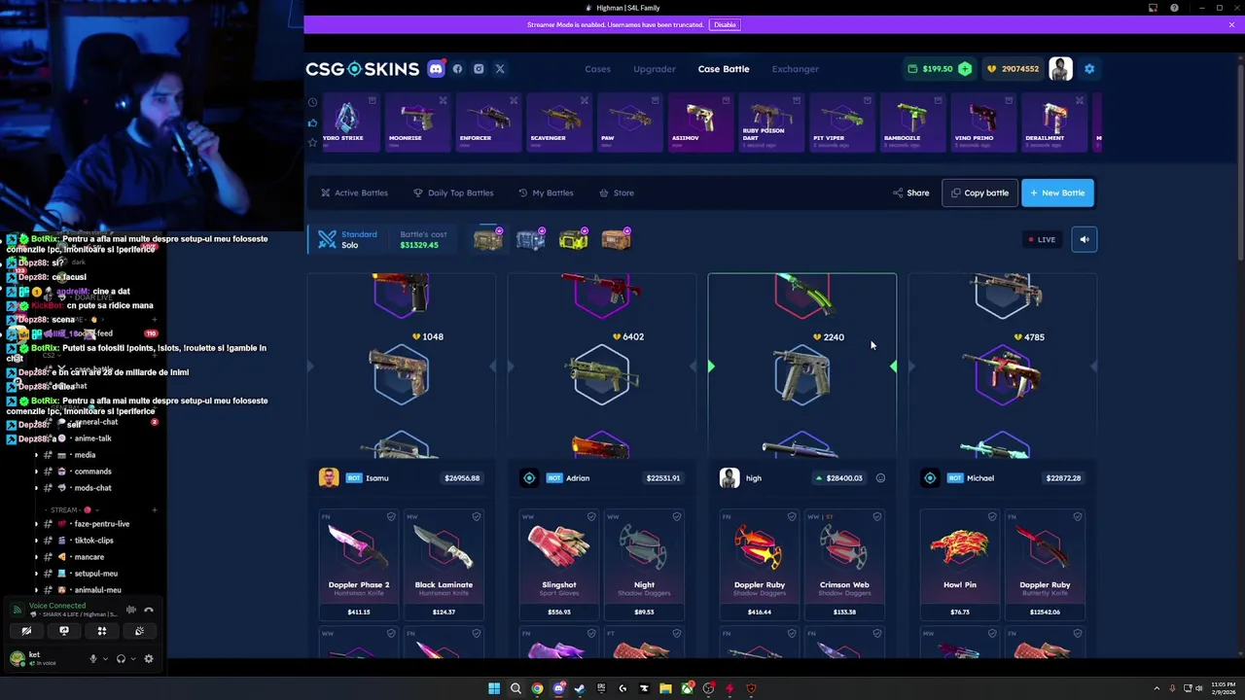The image size is (1245, 700).
Task: Open the emoji reaction icon beside high
Action: pyautogui.click(x=880, y=478)
